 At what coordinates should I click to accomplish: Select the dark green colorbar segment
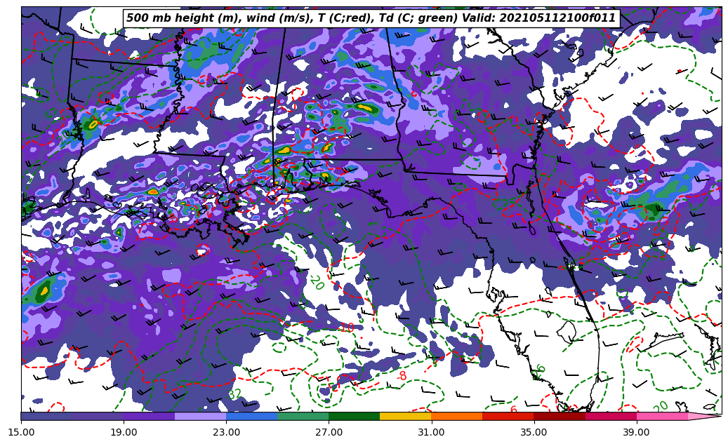click(355, 416)
